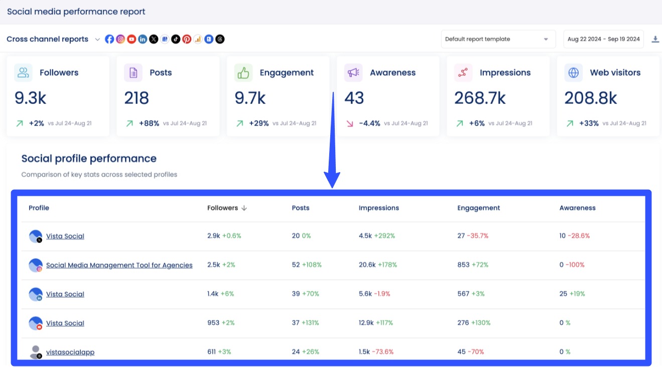
Task: Click the Pinterest channel icon
Action: (187, 39)
